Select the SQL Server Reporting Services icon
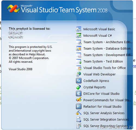This screenshot has width=136, height=130. coord(79,126)
